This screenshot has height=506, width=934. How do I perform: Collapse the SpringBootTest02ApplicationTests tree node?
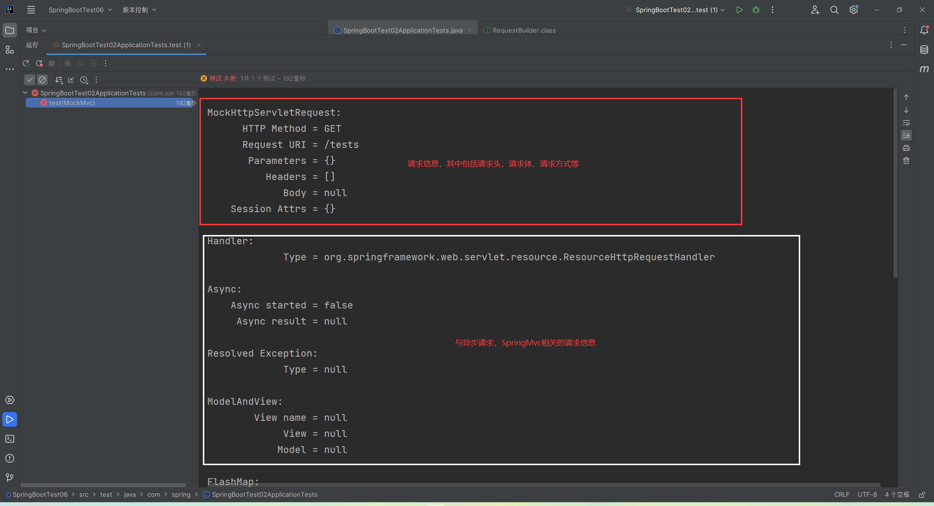click(25, 92)
